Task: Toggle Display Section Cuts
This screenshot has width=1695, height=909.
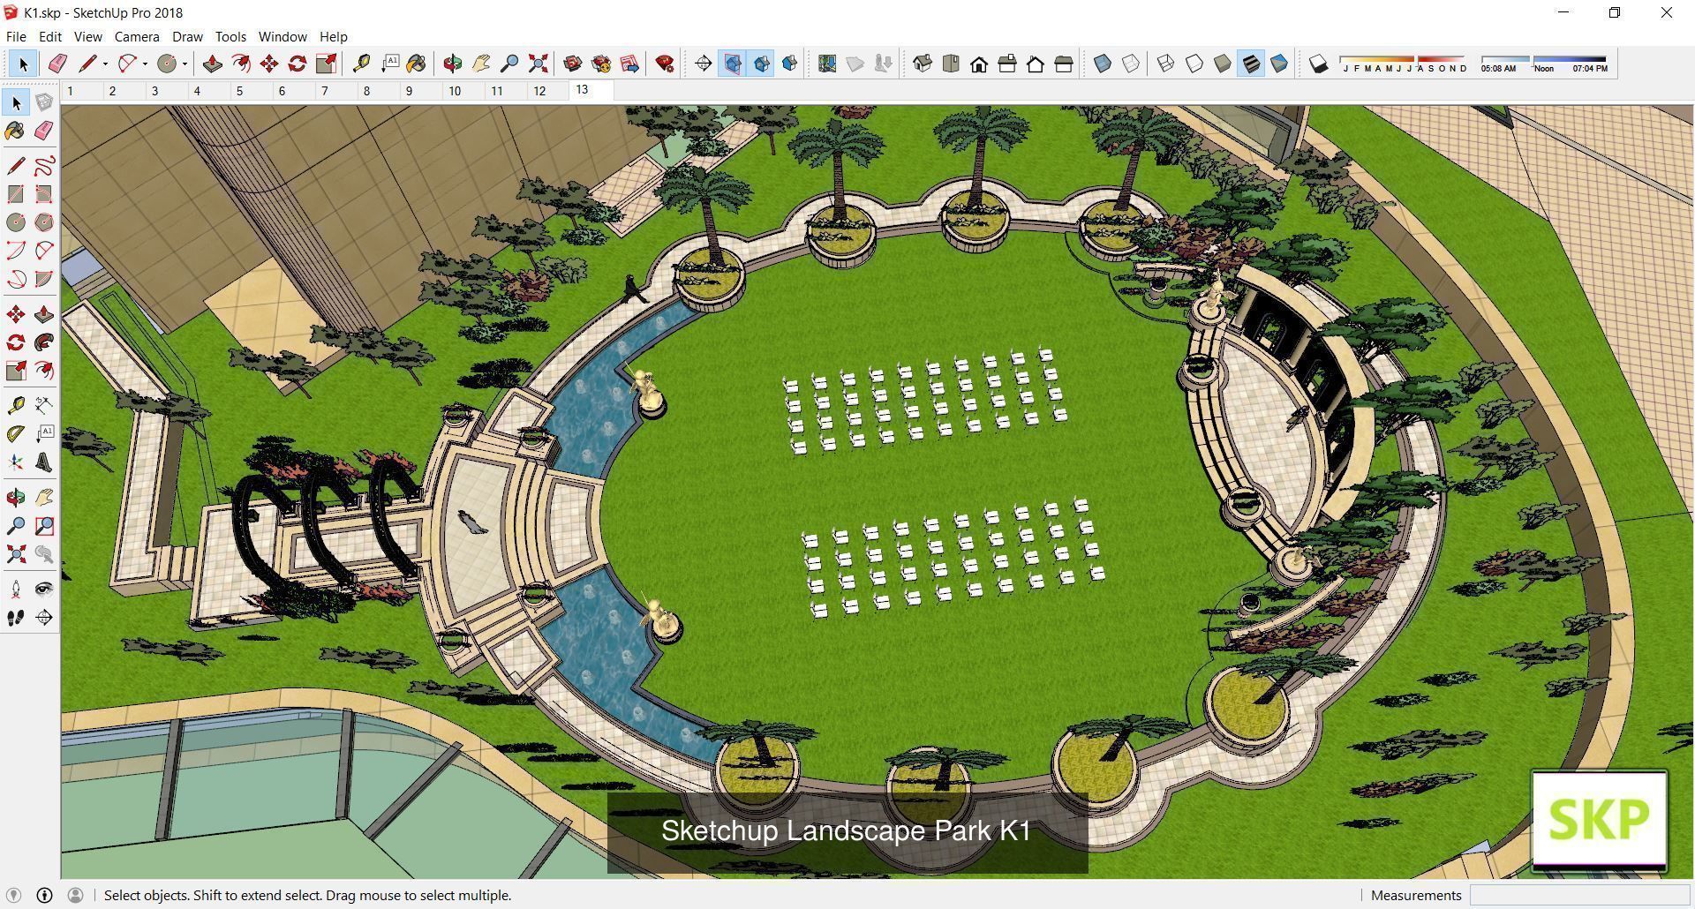Action: 761,64
